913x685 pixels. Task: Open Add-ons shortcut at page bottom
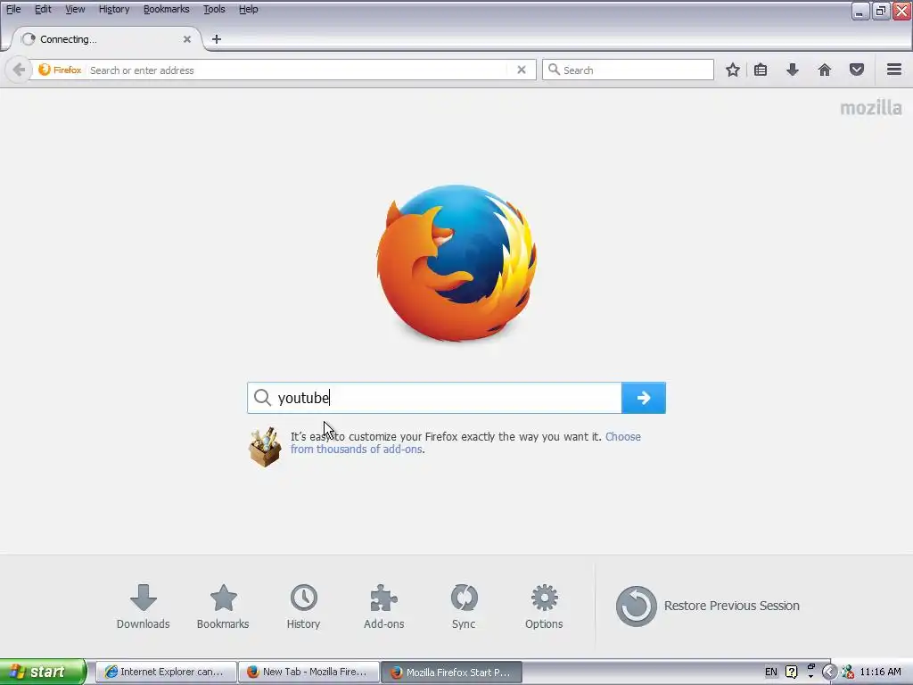coord(383,607)
